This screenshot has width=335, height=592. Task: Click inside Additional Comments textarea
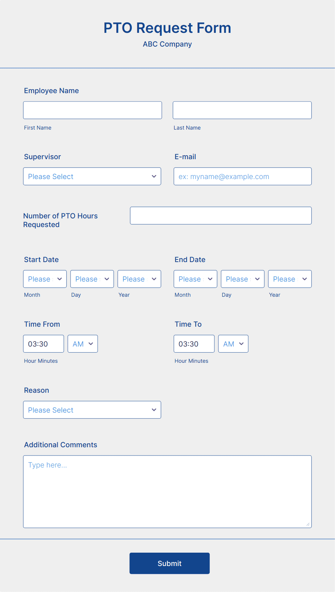(x=167, y=492)
